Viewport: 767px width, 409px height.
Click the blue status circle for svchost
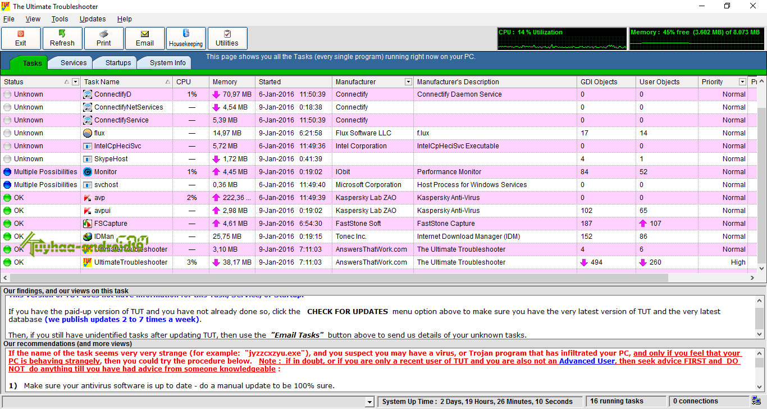(x=7, y=185)
